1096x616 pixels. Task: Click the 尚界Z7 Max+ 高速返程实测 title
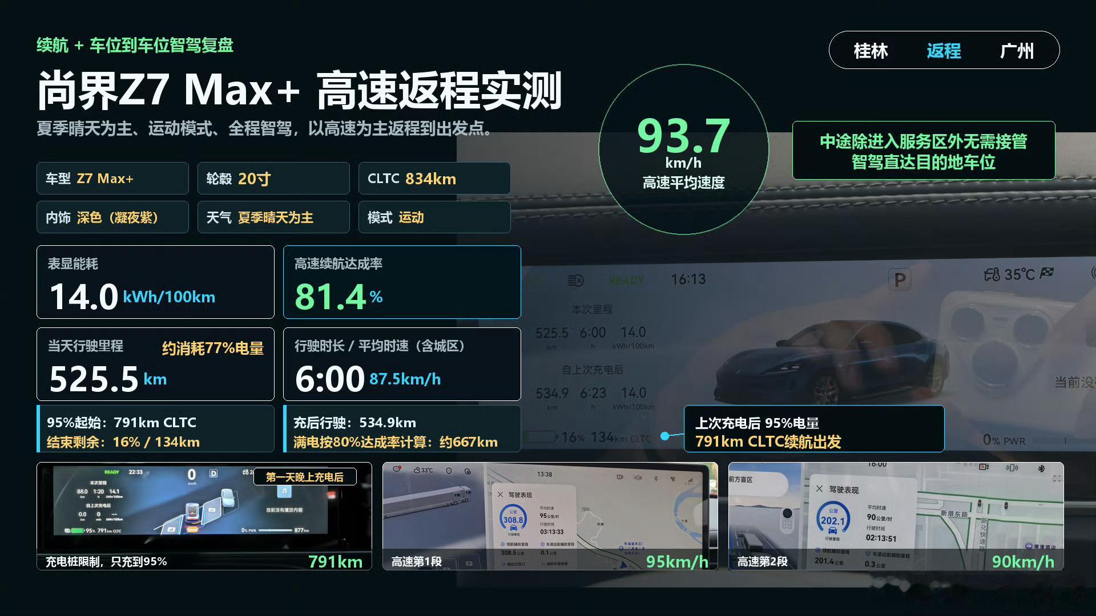click(300, 90)
